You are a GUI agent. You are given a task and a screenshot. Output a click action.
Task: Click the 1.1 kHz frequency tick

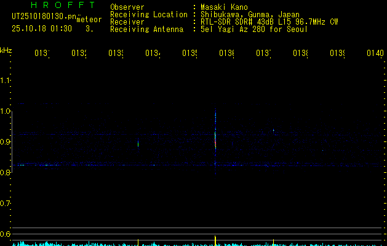tap(6, 81)
